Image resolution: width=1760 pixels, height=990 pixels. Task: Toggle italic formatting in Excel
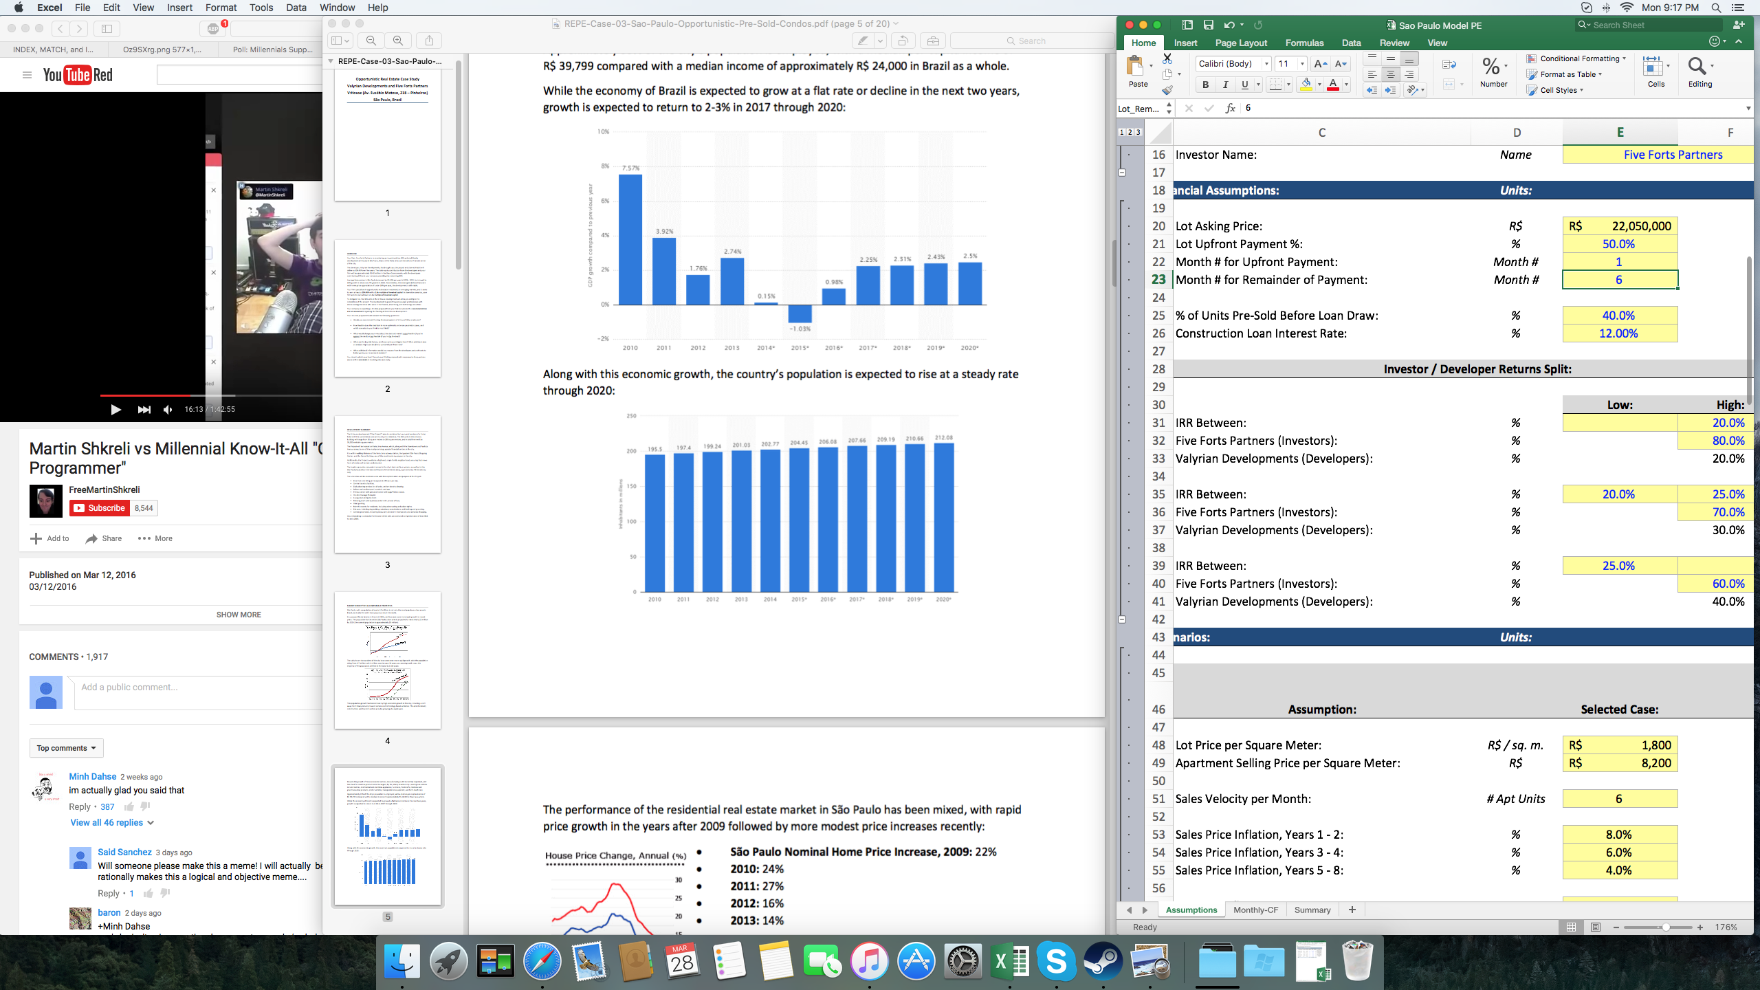(x=1226, y=85)
